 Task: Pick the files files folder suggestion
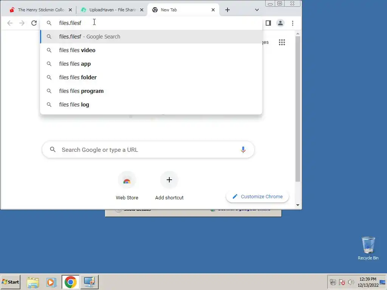click(x=151, y=77)
